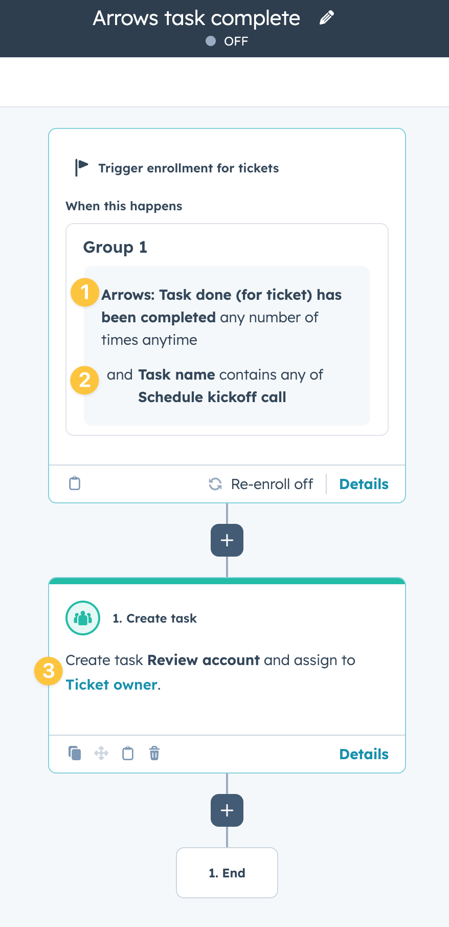Viewport: 449px width, 927px height.
Task: Click the re-enroll circular arrows icon
Action: pyautogui.click(x=215, y=484)
